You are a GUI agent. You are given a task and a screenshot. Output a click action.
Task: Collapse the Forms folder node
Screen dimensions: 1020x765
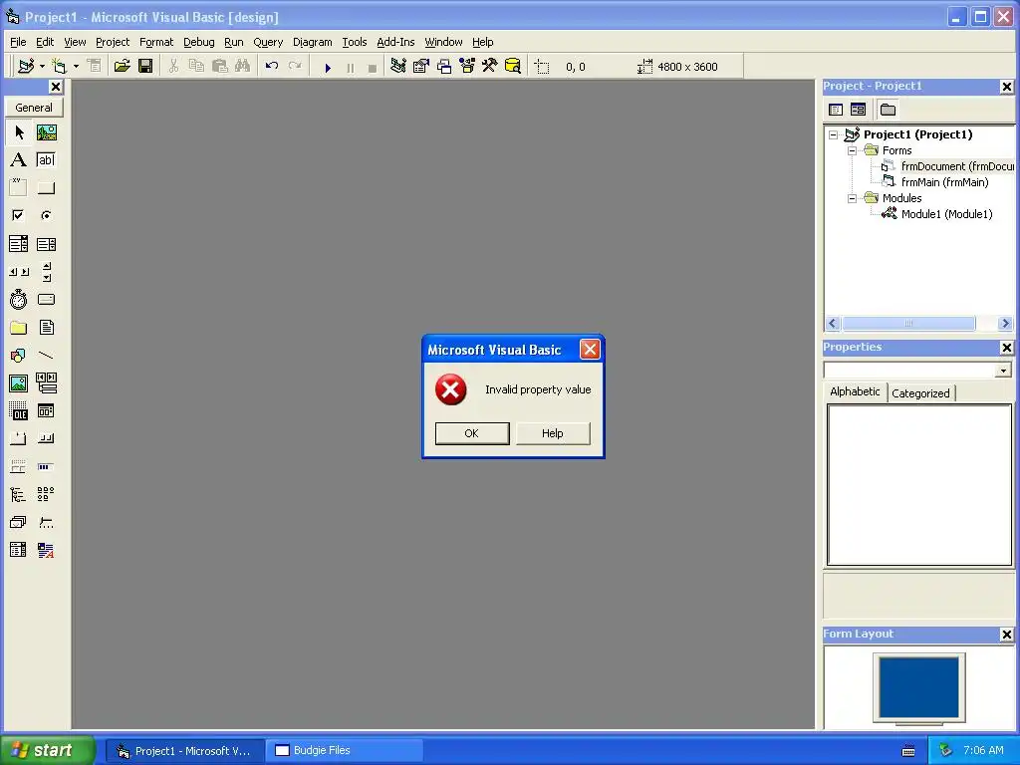[853, 151]
